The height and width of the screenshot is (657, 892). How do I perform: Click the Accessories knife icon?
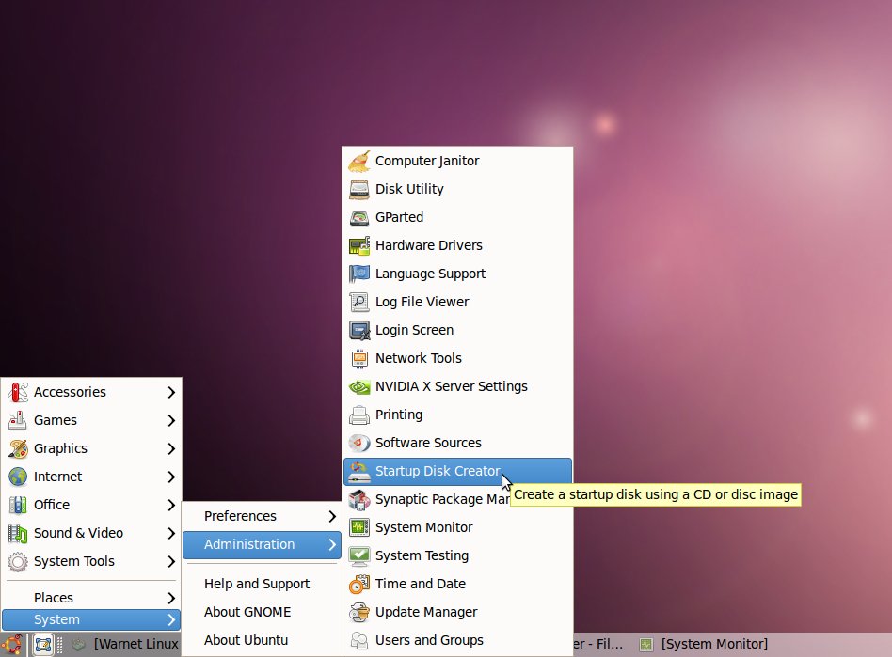pos(18,392)
